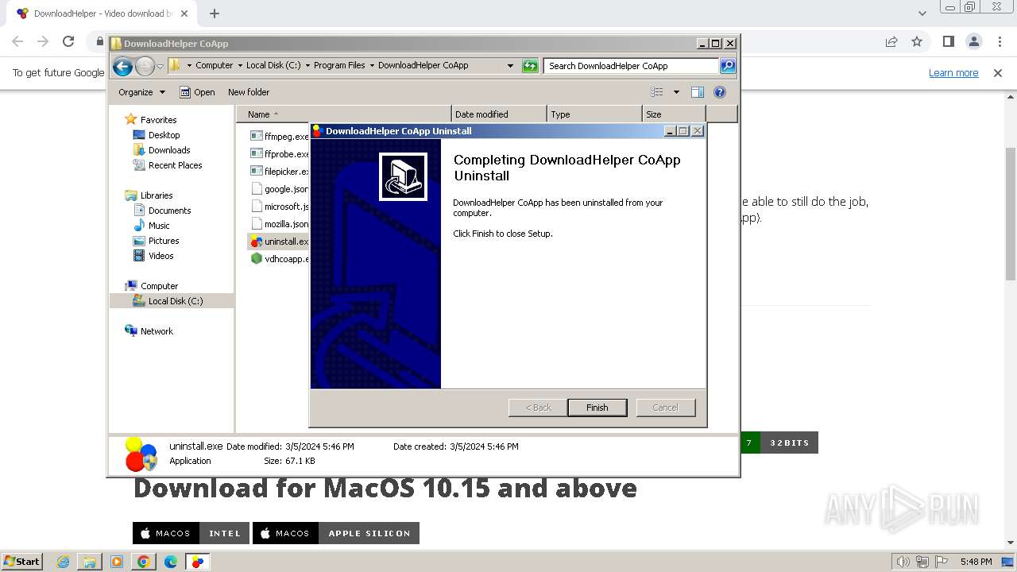Select uninstall.exe in file list
The width and height of the screenshot is (1017, 572).
pyautogui.click(x=279, y=242)
